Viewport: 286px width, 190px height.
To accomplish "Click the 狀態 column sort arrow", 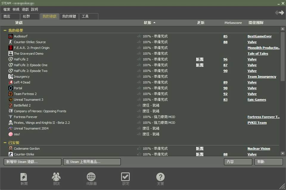I will (x=154, y=23).
